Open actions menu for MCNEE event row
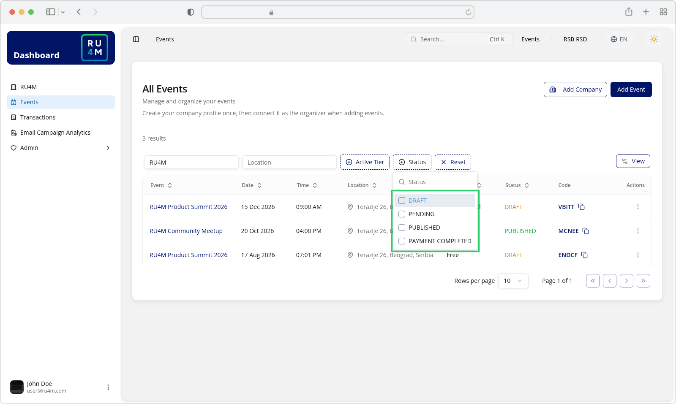The height and width of the screenshot is (404, 676). click(x=638, y=231)
